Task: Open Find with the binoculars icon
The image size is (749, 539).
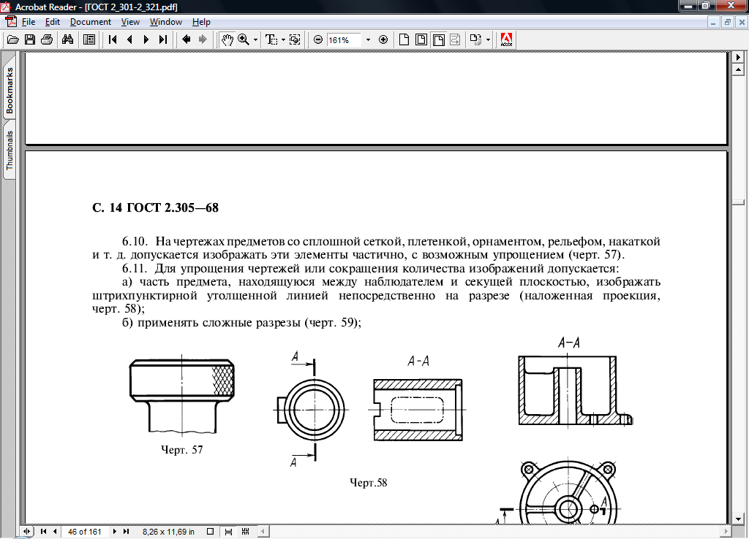Action: click(68, 39)
